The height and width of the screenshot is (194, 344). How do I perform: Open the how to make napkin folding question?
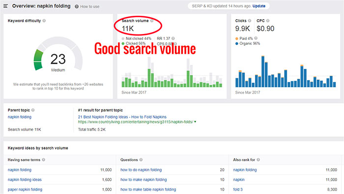coord(143,180)
